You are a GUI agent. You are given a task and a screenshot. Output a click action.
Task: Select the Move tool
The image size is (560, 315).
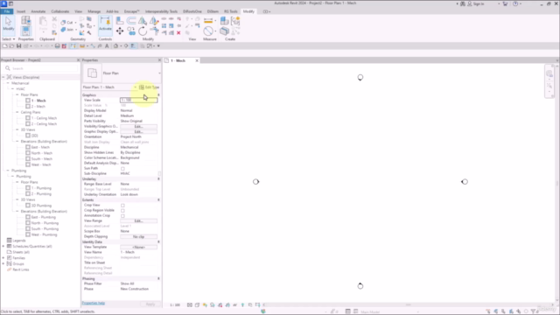click(120, 31)
